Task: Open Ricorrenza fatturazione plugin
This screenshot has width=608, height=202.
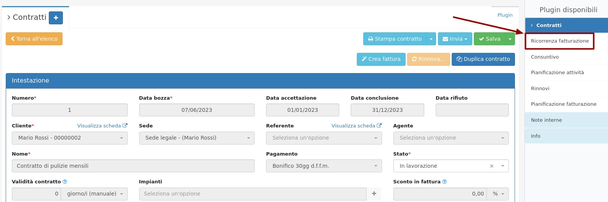Action: (560, 41)
